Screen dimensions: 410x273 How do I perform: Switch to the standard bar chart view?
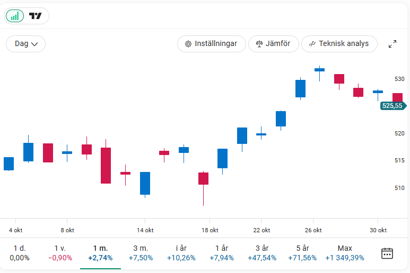tap(15, 16)
